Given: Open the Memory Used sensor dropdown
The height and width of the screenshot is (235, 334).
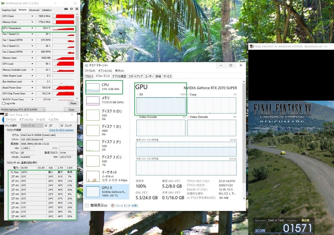Looking at the screenshot, I should [x=32, y=58].
